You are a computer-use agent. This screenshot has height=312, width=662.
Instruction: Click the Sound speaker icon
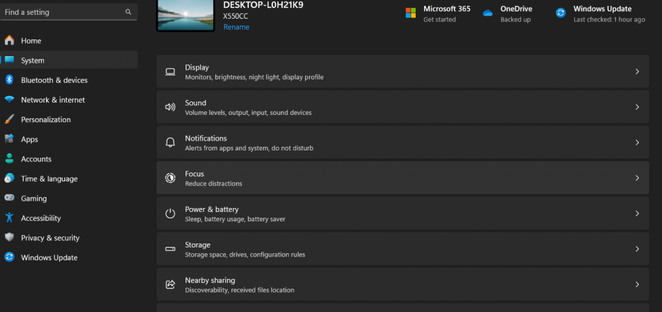click(170, 107)
